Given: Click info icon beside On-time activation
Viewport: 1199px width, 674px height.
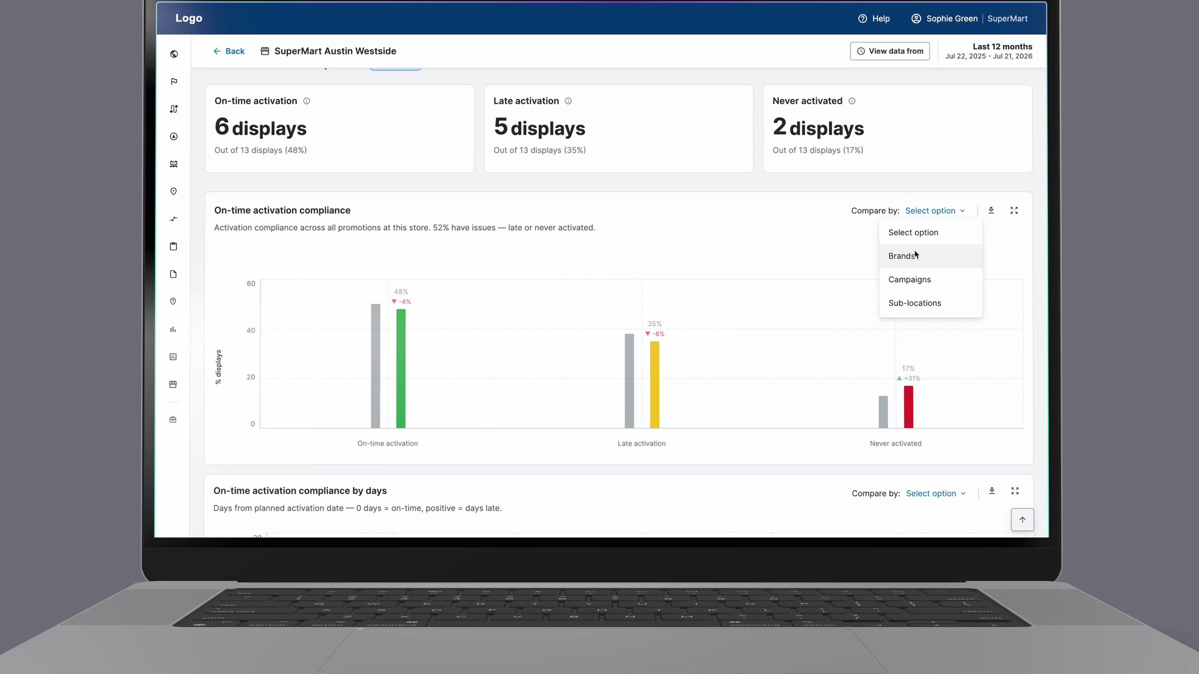Looking at the screenshot, I should 307,101.
